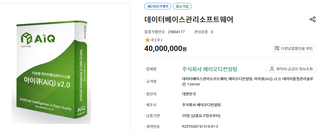
Task: Click the person icon in 계약자/공급자 정보조회
Action: pyautogui.click(x=272, y=69)
